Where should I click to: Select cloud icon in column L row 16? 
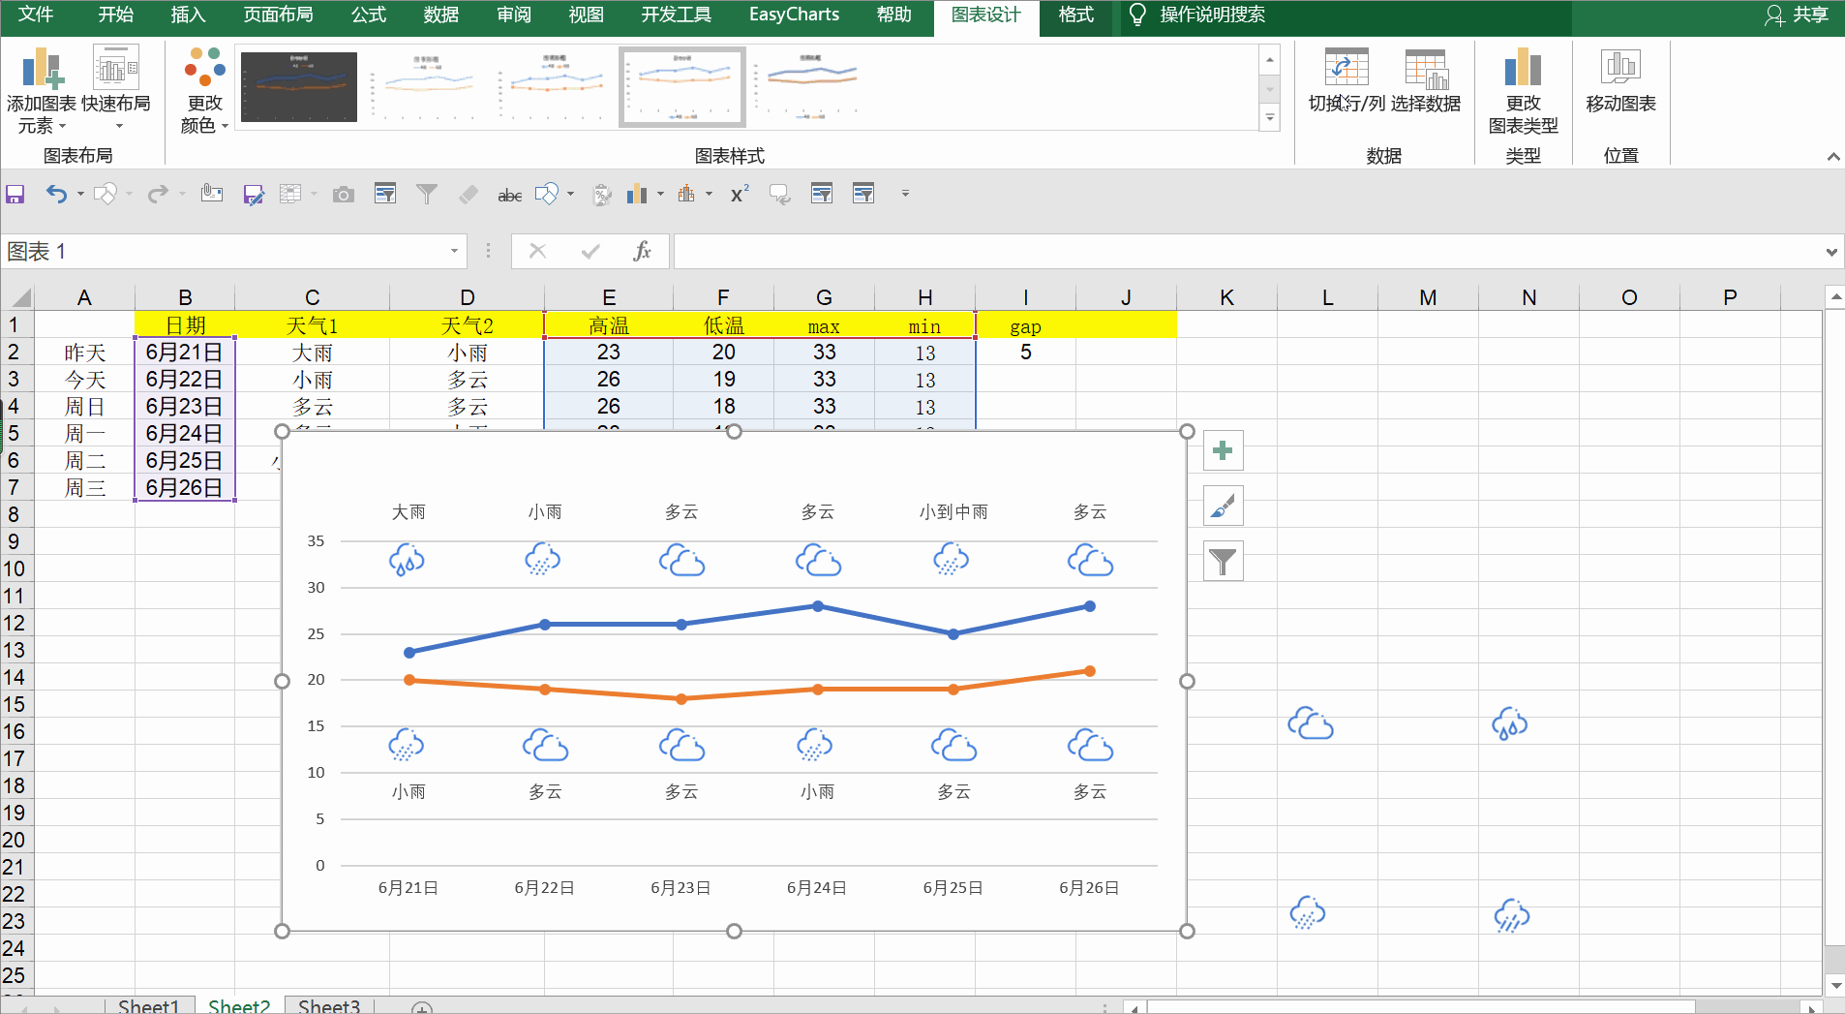[1311, 723]
